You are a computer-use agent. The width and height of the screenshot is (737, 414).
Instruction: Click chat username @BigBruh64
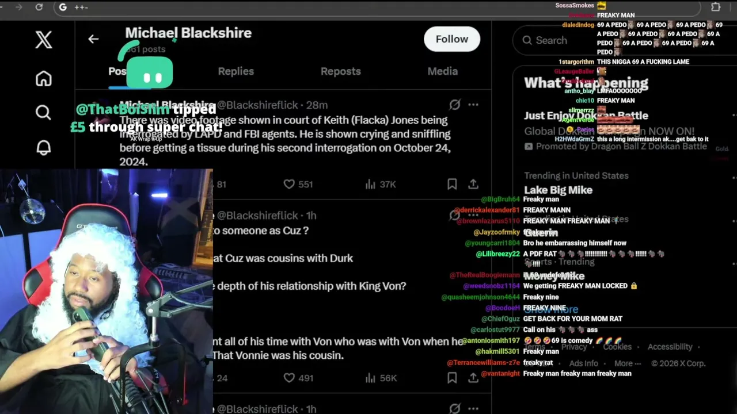click(x=500, y=200)
